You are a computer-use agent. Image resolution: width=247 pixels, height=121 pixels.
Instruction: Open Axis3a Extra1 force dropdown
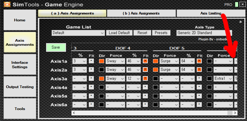click(223, 79)
